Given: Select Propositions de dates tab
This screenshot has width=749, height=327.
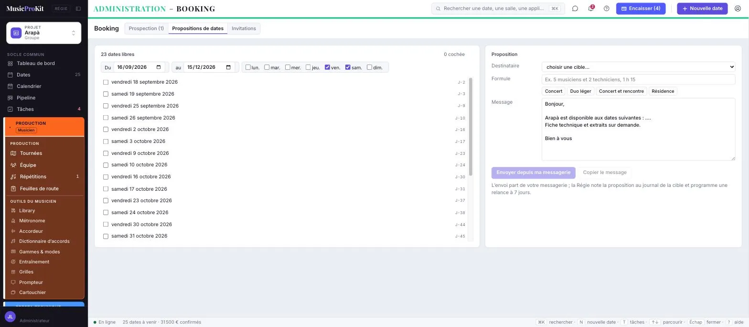Looking at the screenshot, I should (198, 29).
